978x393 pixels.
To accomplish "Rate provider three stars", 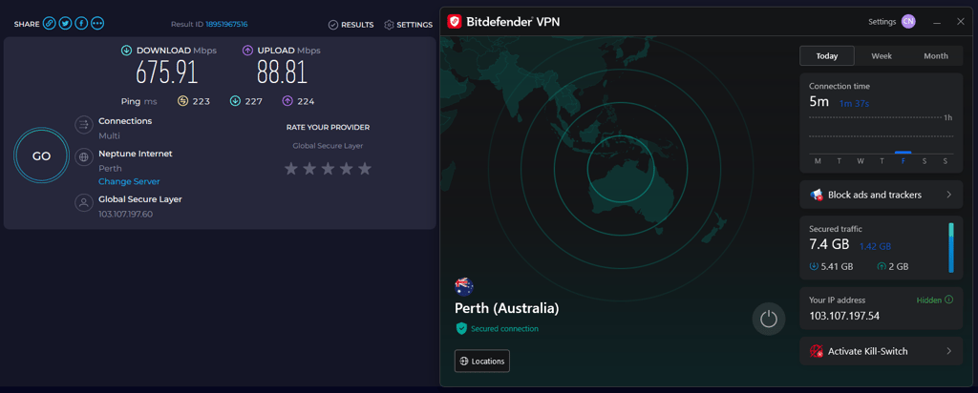I will click(x=329, y=169).
